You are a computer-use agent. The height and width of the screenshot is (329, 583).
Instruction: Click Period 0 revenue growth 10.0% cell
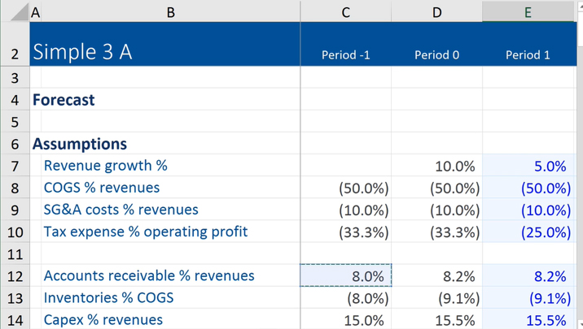coord(437,166)
